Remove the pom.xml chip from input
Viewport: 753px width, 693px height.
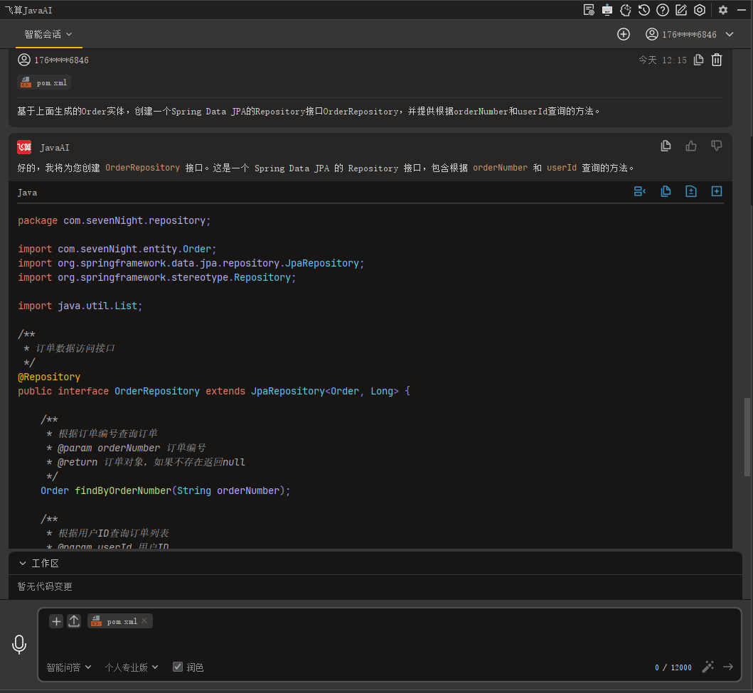[144, 621]
